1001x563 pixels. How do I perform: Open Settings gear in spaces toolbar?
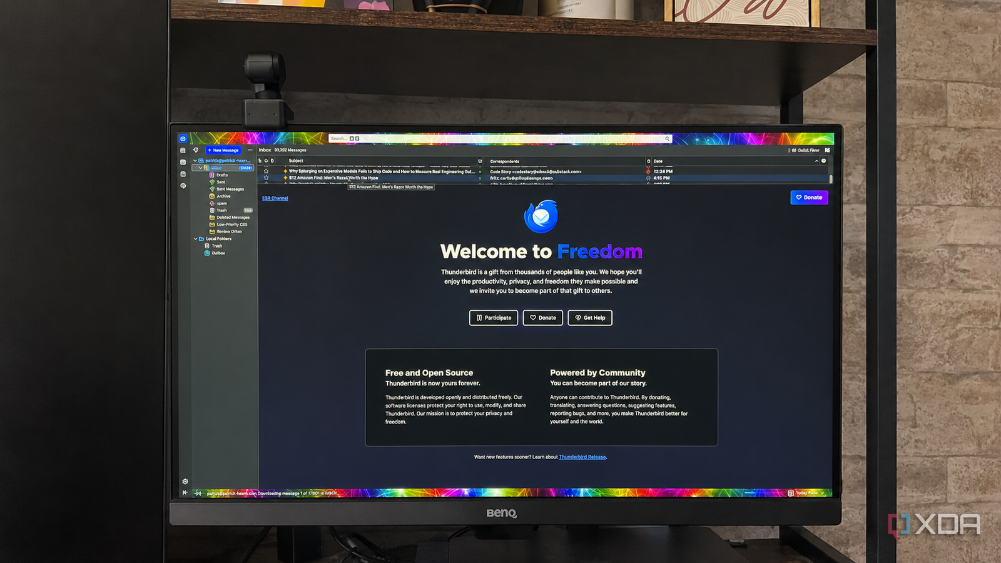185,481
